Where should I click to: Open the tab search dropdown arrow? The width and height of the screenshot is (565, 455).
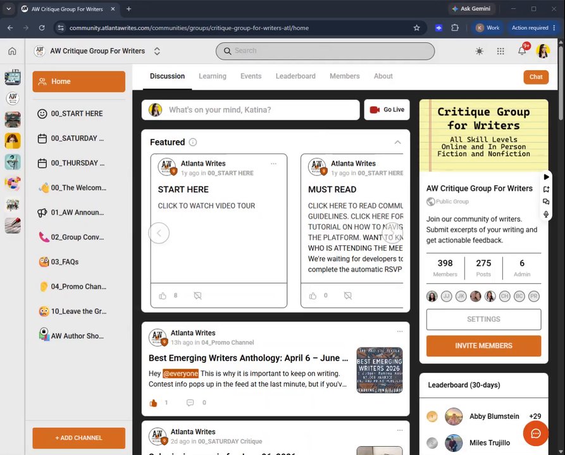9,9
